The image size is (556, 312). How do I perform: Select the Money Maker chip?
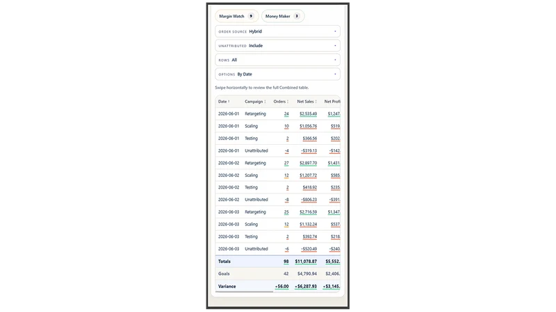[x=283, y=16]
